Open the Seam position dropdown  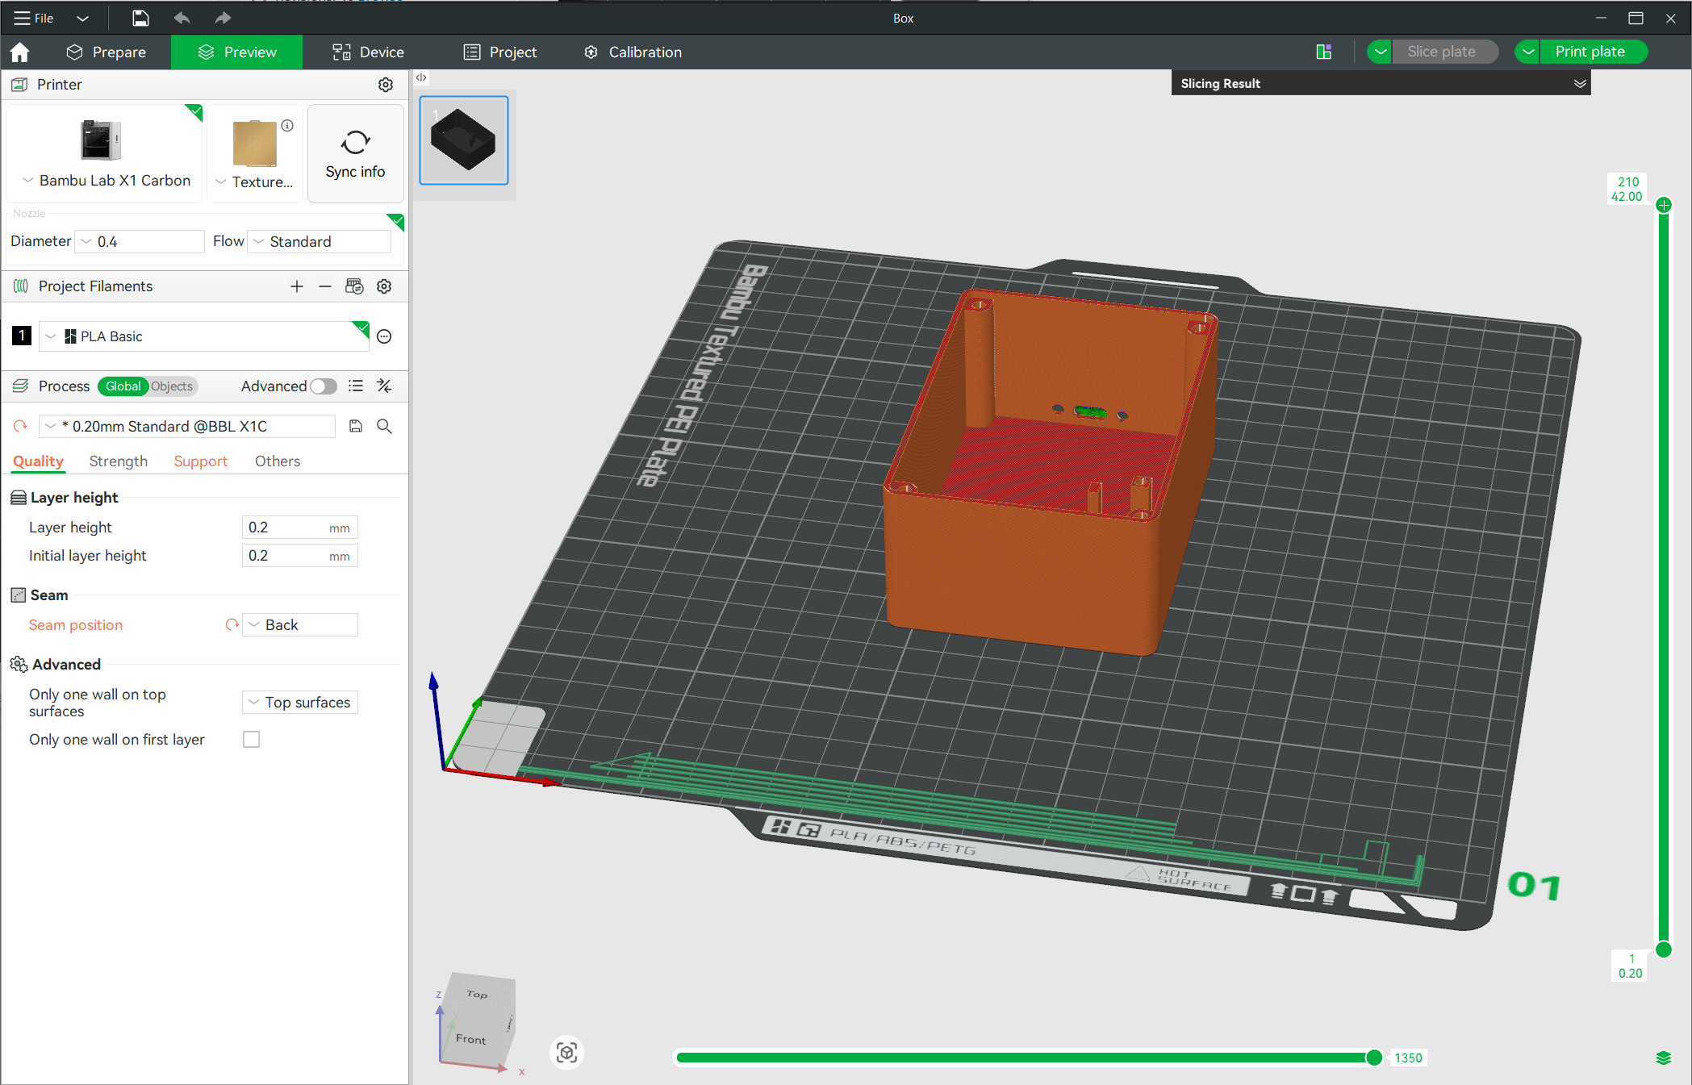(x=300, y=625)
